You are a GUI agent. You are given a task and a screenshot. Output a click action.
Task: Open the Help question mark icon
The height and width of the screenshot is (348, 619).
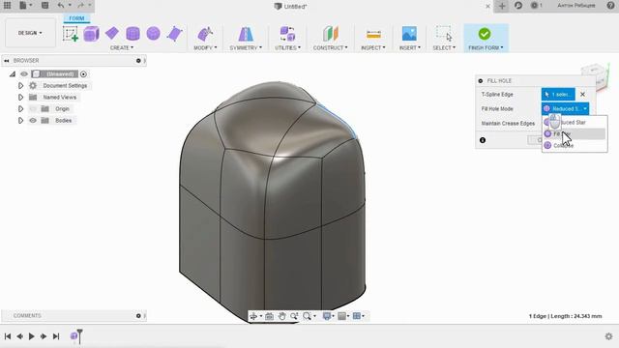pyautogui.click(x=610, y=6)
